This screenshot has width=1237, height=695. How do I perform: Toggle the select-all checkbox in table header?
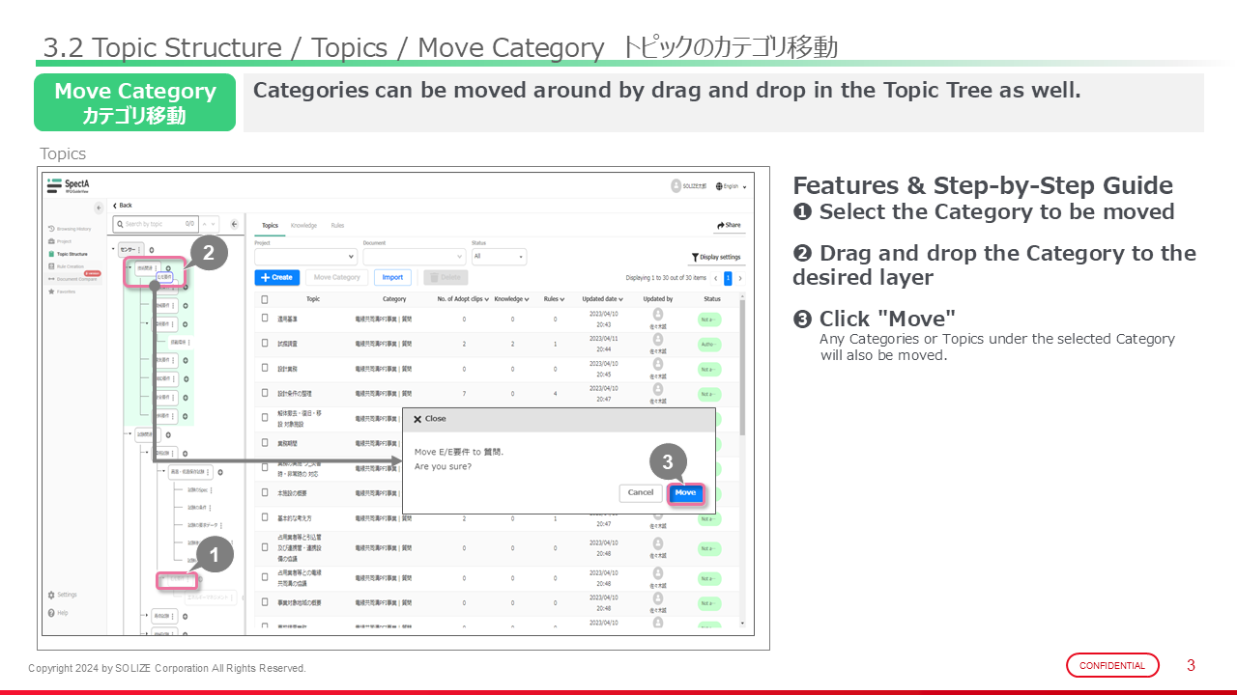pyautogui.click(x=265, y=299)
